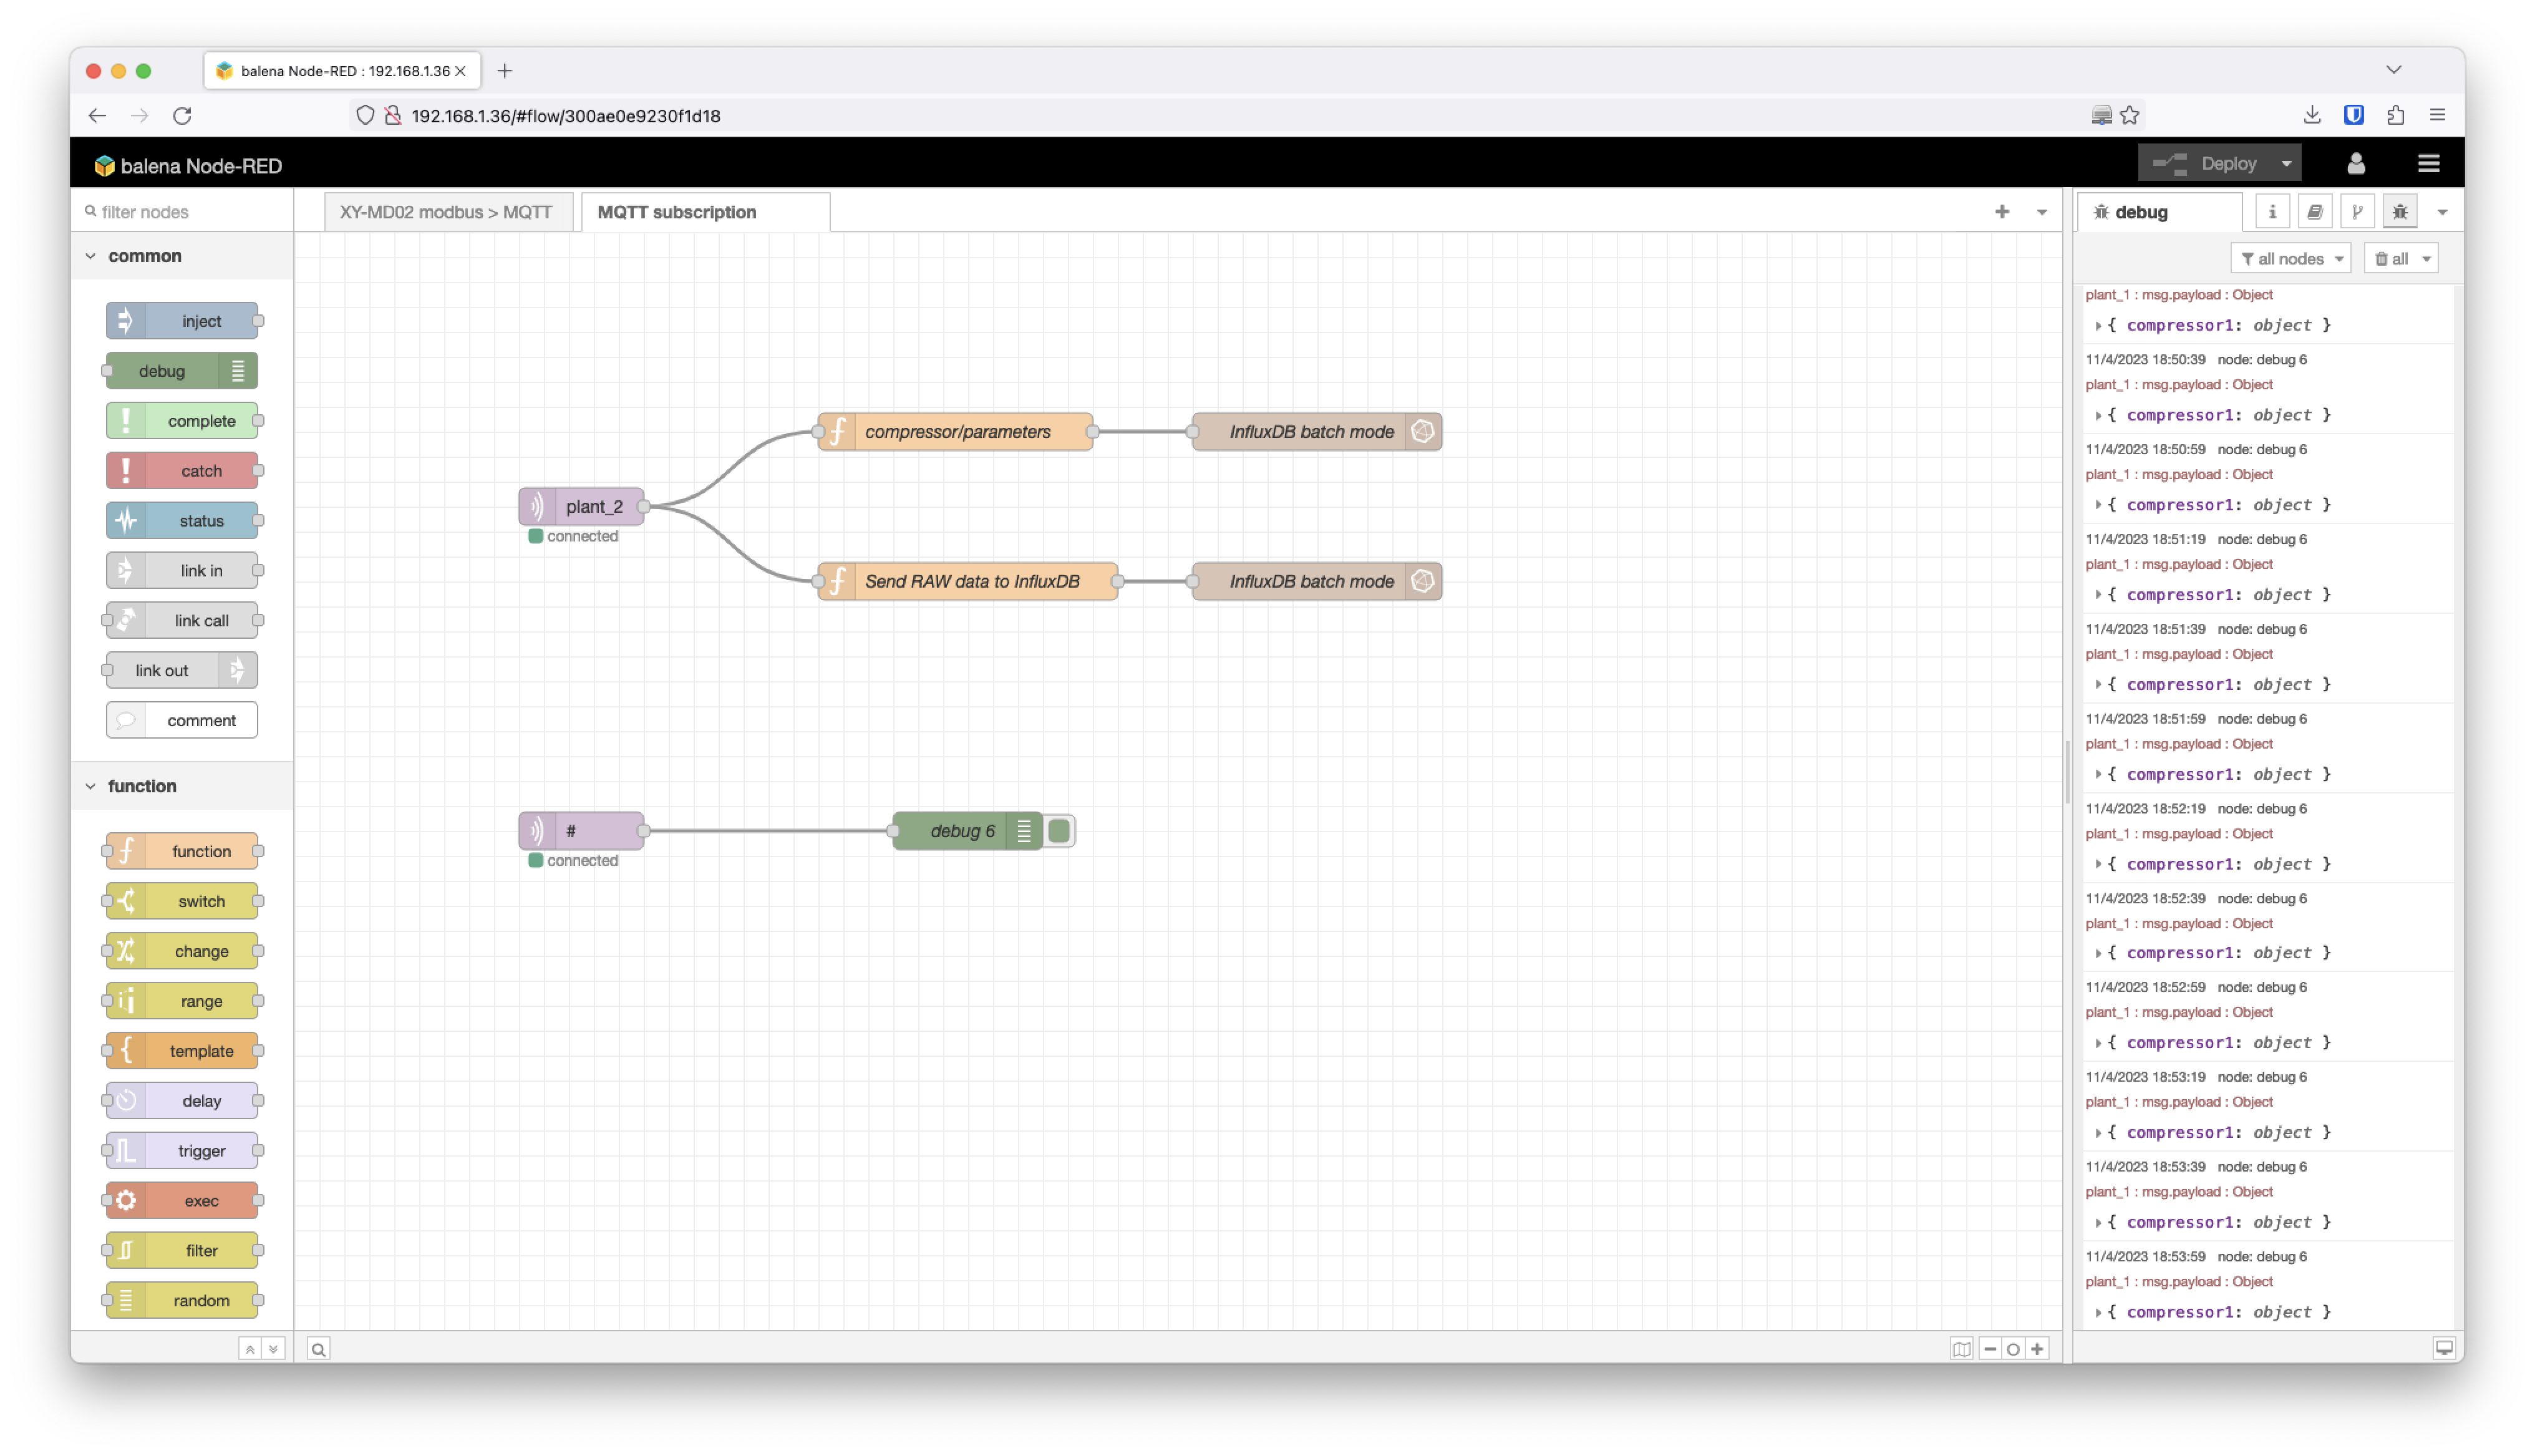
Task: Switch to the XY-MD02 modbus MQTT tab
Action: click(447, 211)
